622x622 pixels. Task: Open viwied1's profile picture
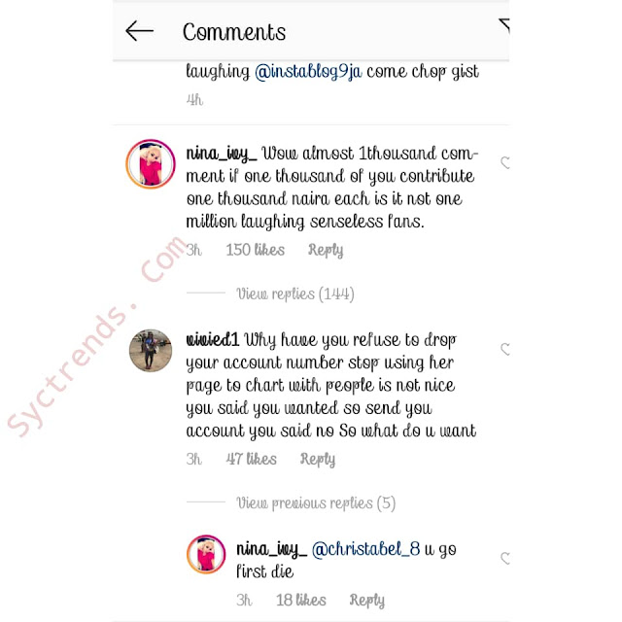pyautogui.click(x=151, y=350)
